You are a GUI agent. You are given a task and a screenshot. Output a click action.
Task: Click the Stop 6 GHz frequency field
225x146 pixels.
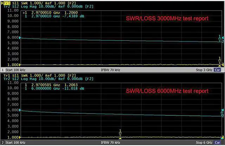pos(204,142)
